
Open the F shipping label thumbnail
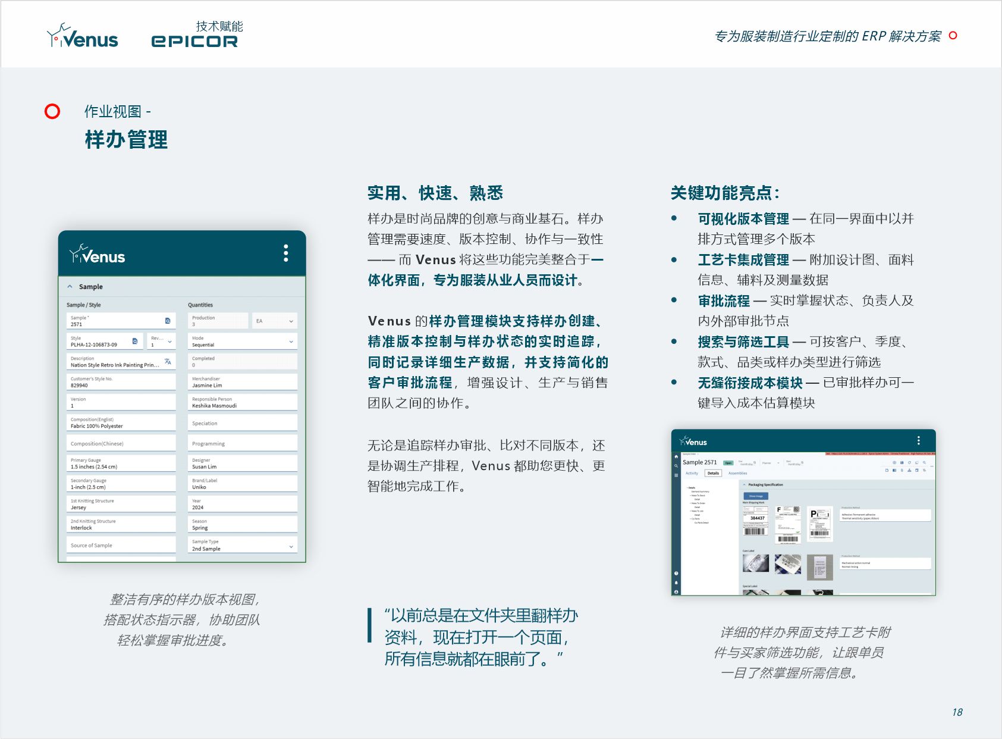click(788, 525)
